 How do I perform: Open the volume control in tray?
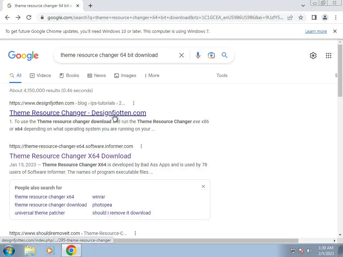tap(309, 251)
